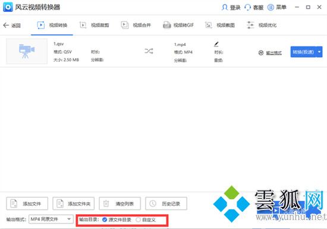Screen dimensions: 327x229
Task: Click the 转换(极速) button
Action: point(303,52)
